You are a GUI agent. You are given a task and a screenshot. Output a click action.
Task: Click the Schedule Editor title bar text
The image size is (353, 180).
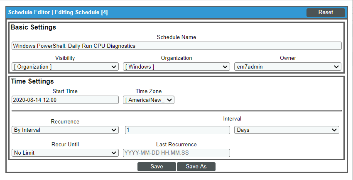point(58,12)
